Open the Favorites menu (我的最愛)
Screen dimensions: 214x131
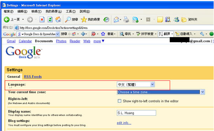point(54,11)
